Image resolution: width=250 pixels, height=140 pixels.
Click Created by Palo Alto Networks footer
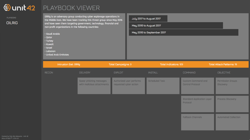tap(15, 136)
